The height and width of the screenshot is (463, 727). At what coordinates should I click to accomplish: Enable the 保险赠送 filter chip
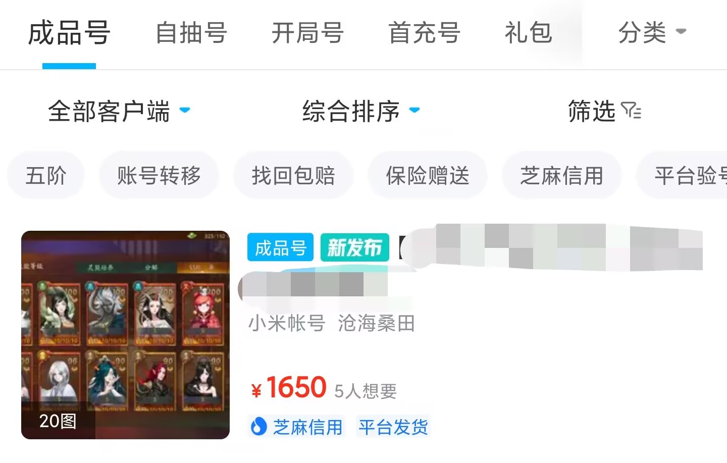(x=428, y=176)
